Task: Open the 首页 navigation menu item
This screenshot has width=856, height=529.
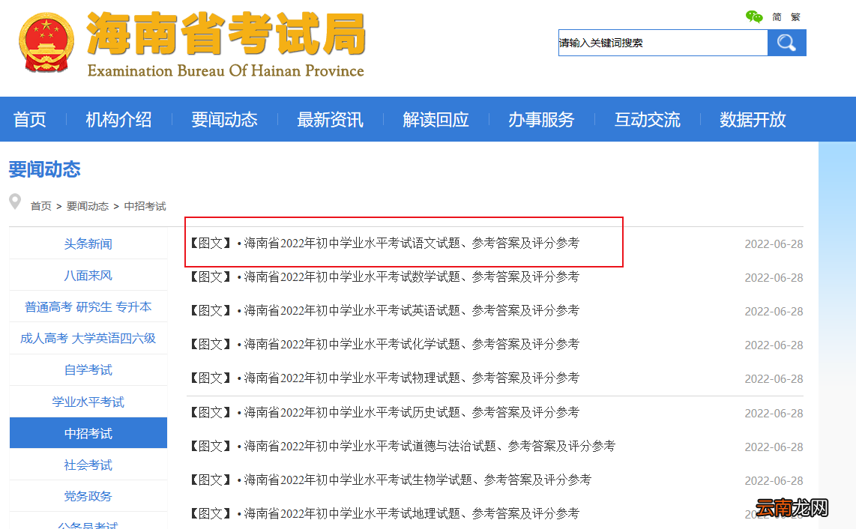Action: [x=29, y=120]
